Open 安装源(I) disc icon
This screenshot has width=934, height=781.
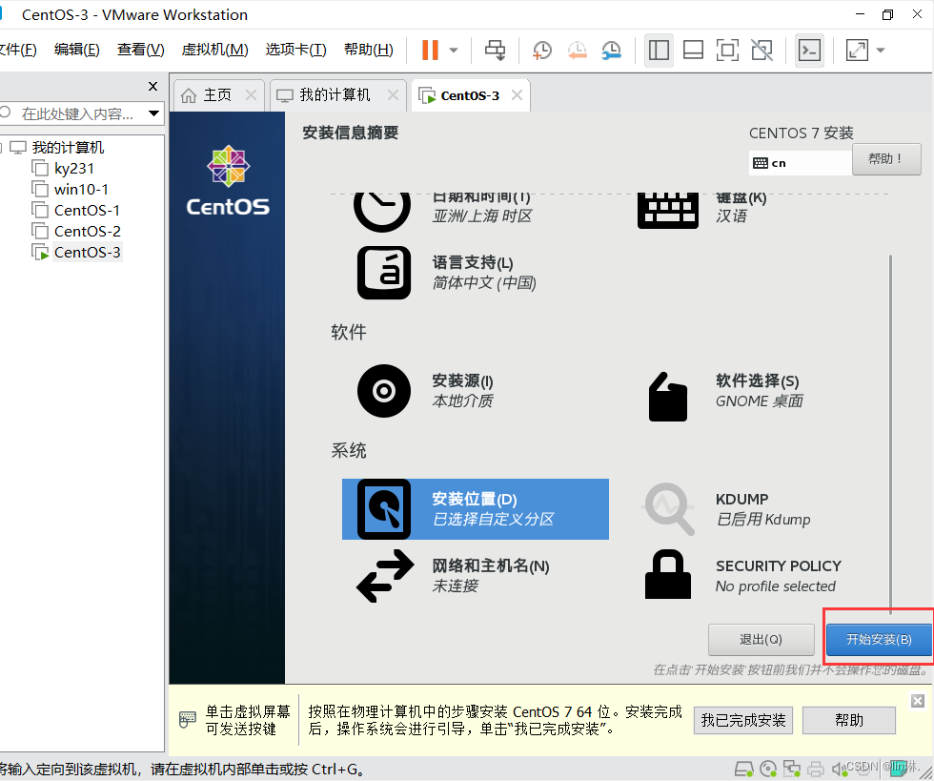coord(383,391)
